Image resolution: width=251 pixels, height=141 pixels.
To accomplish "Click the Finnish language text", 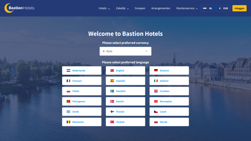I will [x=120, y=112].
